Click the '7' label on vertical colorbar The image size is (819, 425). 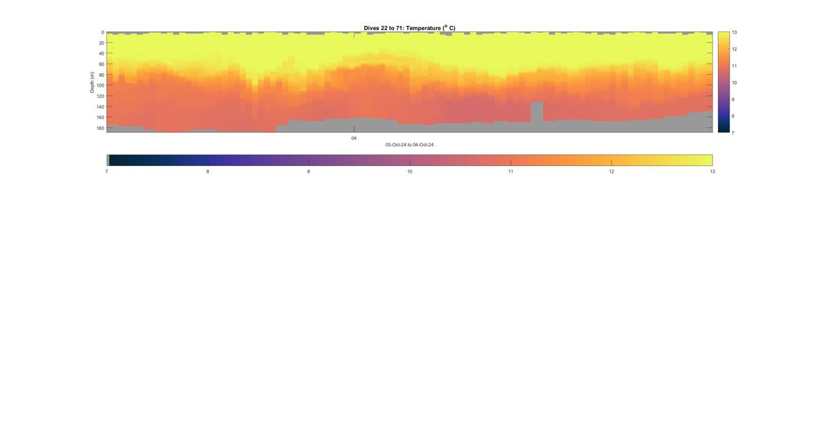pos(734,132)
